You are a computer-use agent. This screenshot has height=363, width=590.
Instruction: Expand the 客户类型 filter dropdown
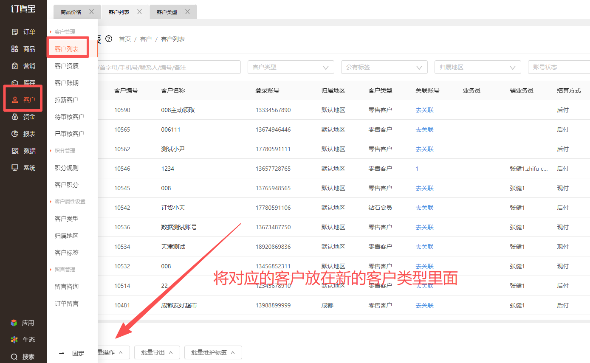click(291, 67)
